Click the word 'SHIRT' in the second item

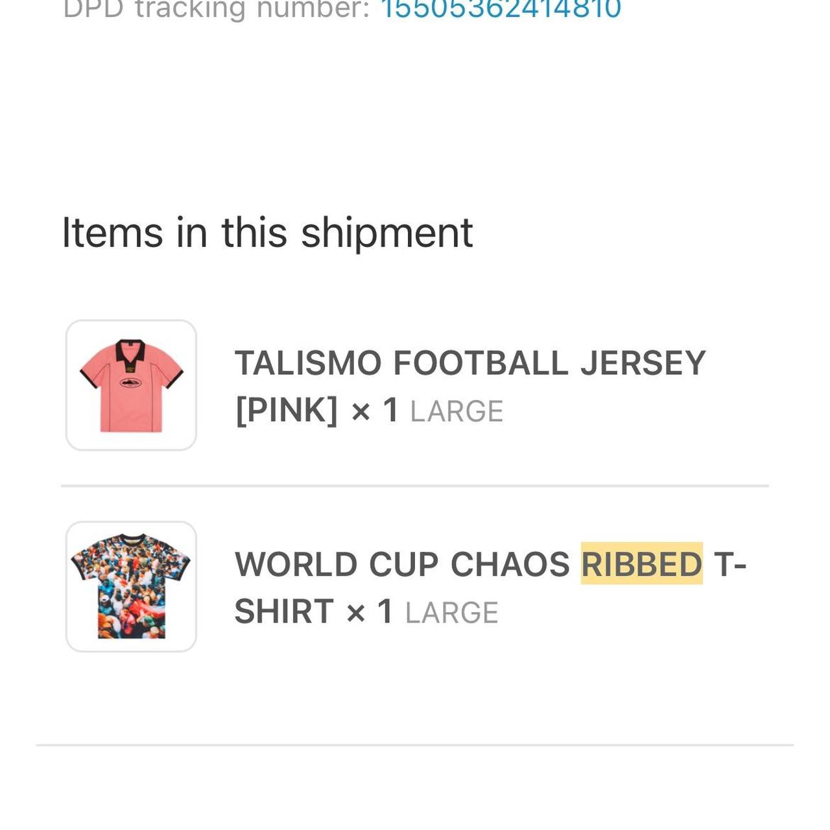pos(284,611)
